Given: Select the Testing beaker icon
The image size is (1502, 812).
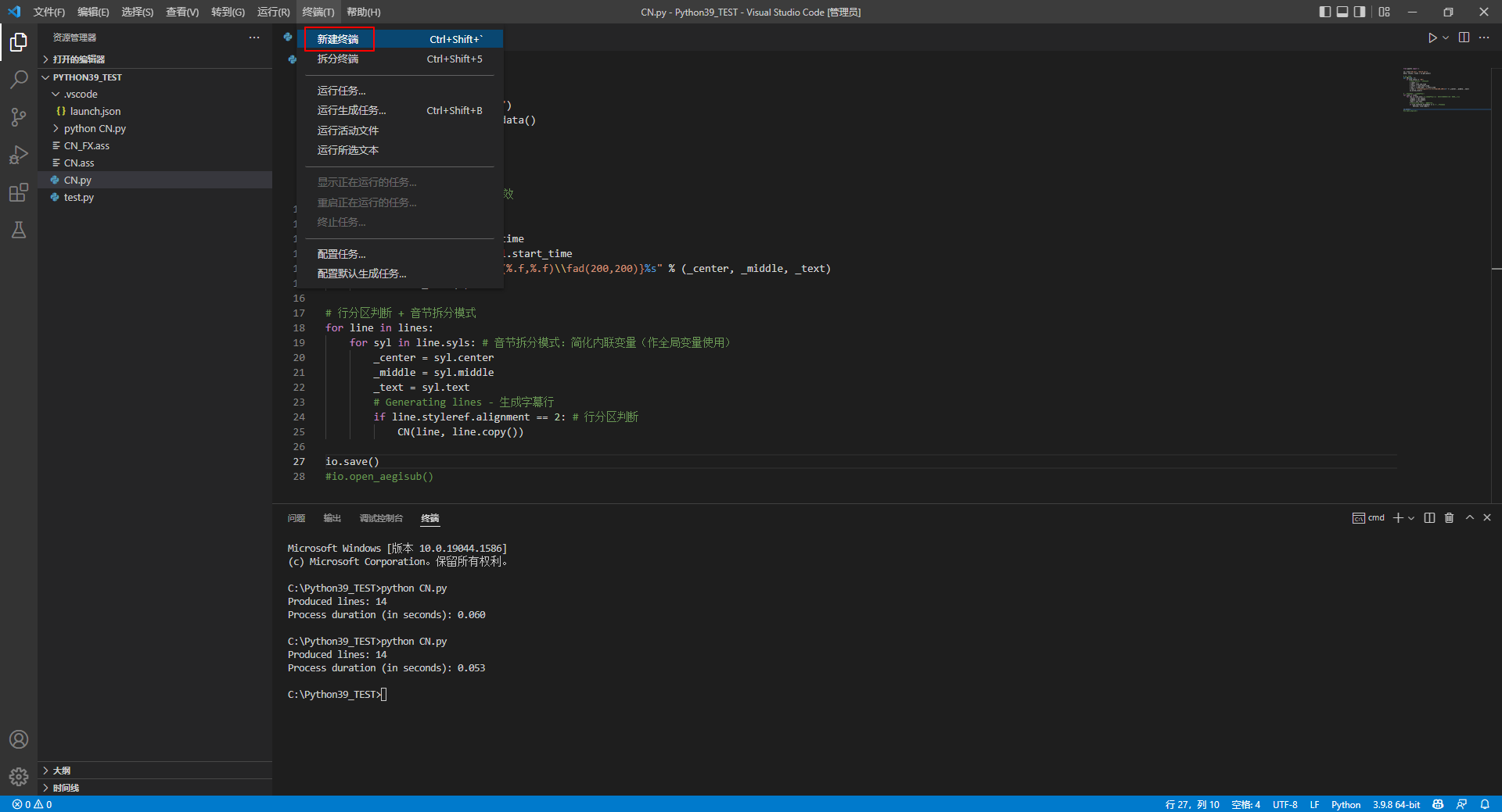Looking at the screenshot, I should tap(19, 230).
